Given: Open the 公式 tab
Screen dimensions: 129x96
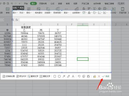Looking at the screenshot, I should click(x=52, y=4).
